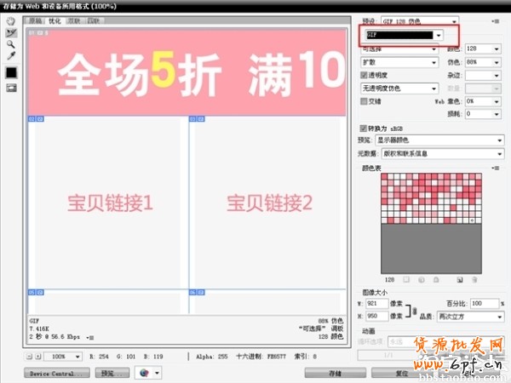Select the Zoom tool
This screenshot has width=511, height=383.
tap(12, 43)
